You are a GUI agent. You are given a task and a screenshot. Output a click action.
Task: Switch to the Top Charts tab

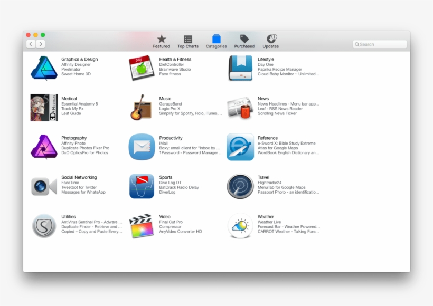188,41
